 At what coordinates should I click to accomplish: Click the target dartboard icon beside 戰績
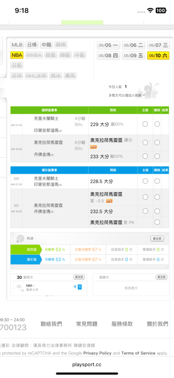(x=20, y=239)
